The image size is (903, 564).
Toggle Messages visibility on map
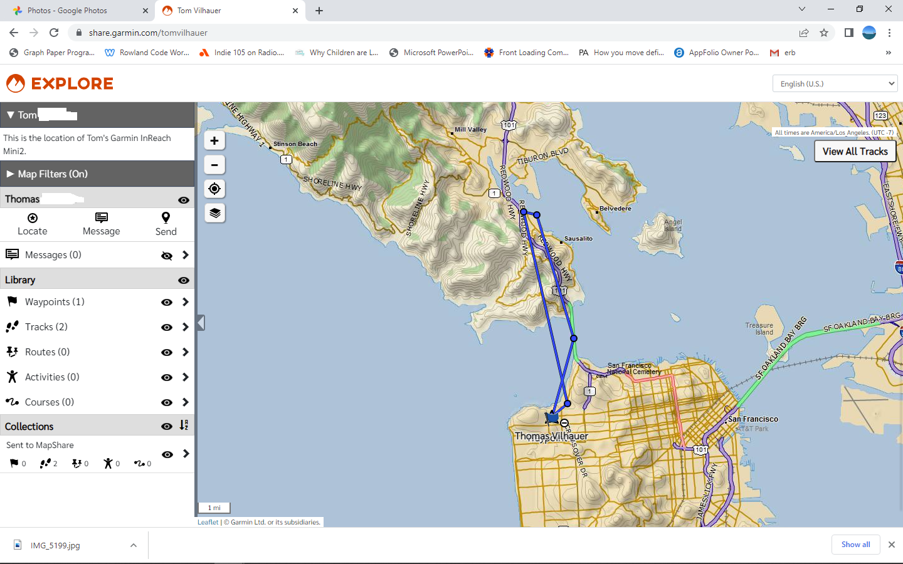(x=167, y=256)
